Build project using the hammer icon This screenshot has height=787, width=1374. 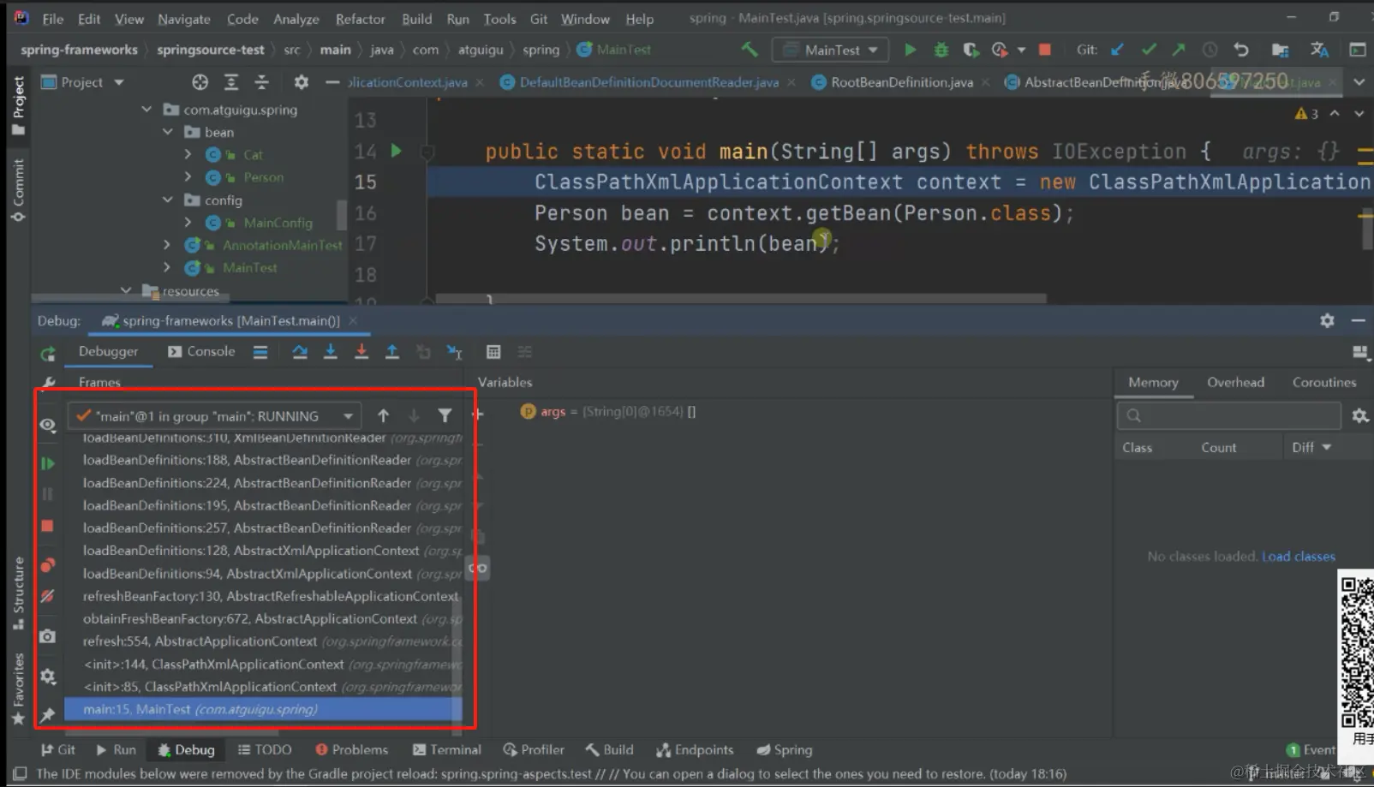pos(750,50)
